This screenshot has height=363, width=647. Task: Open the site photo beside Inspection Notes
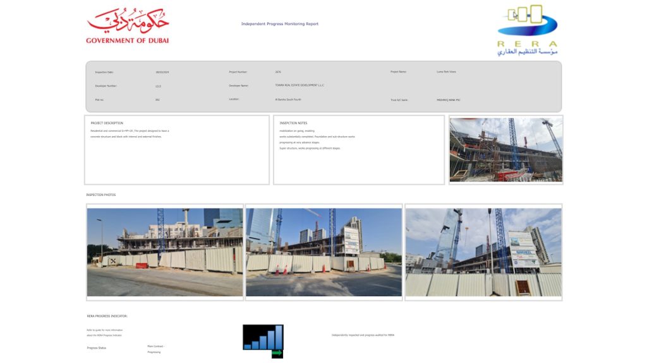click(505, 150)
